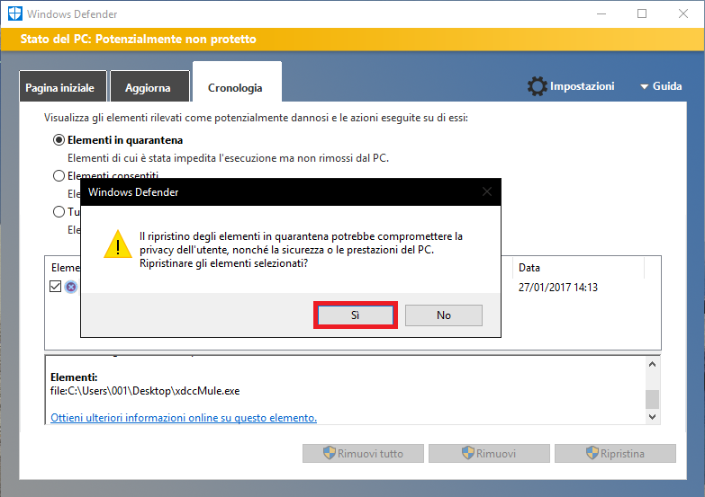Open the Ottieni ulteriori informazioni online link
Screen dimensions: 705x497
[184, 418]
